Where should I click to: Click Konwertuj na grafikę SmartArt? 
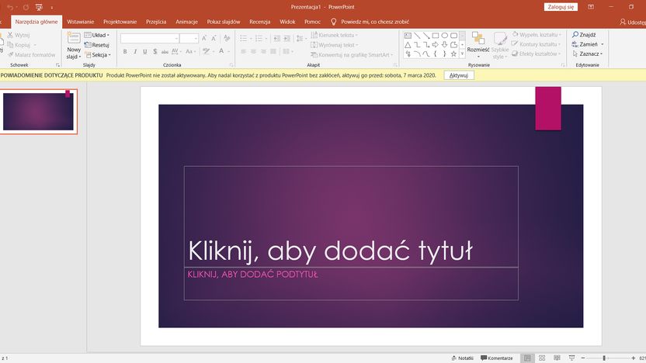(352, 55)
